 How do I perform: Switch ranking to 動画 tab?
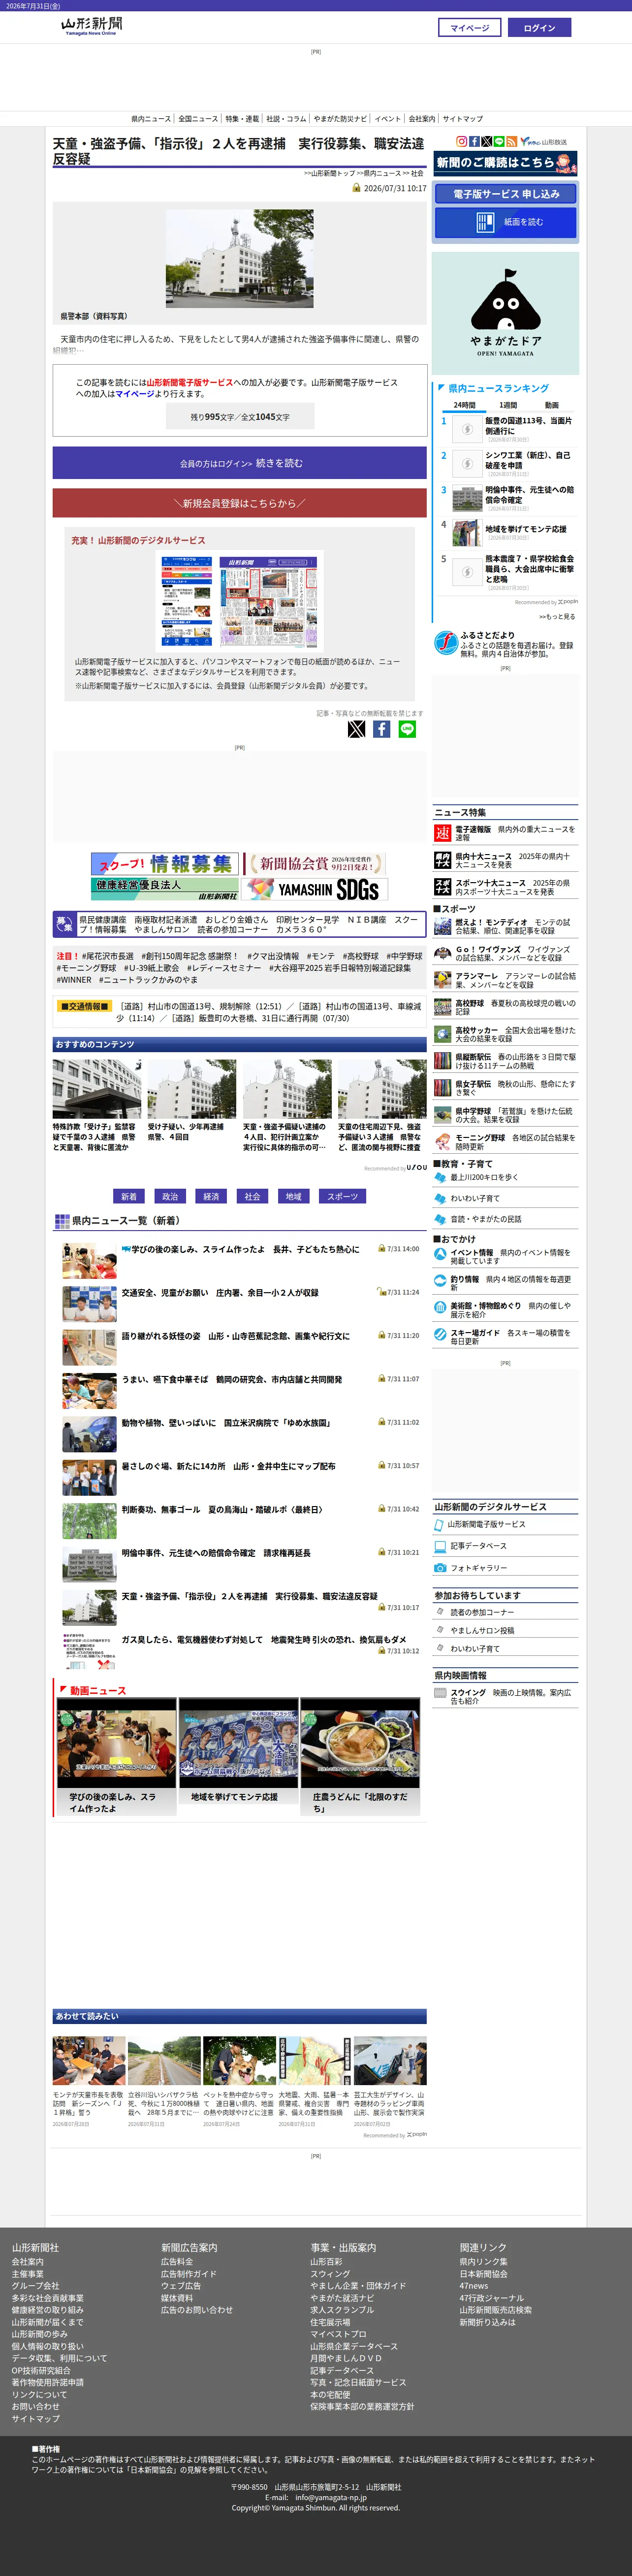point(551,405)
